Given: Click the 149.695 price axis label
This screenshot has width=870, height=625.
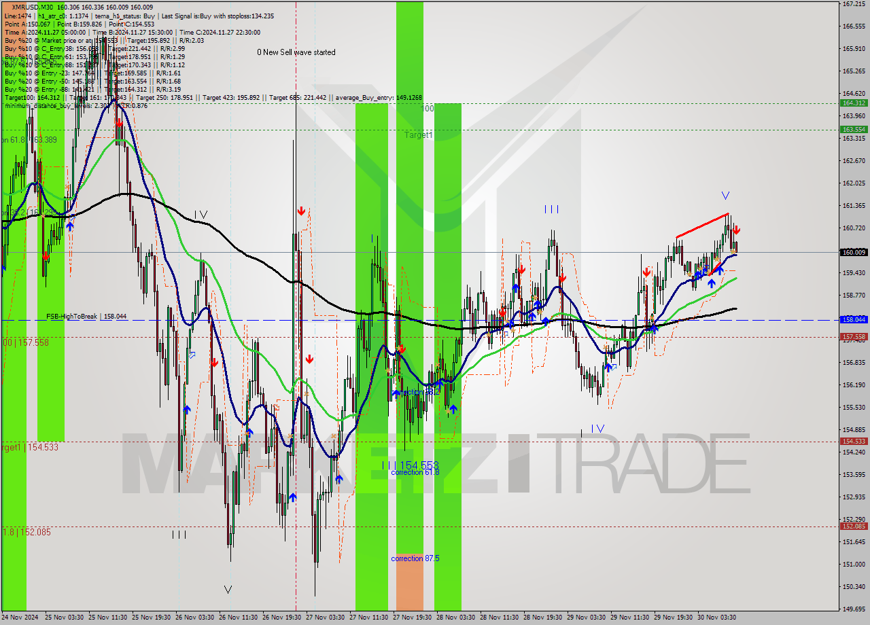Looking at the screenshot, I should point(854,609).
